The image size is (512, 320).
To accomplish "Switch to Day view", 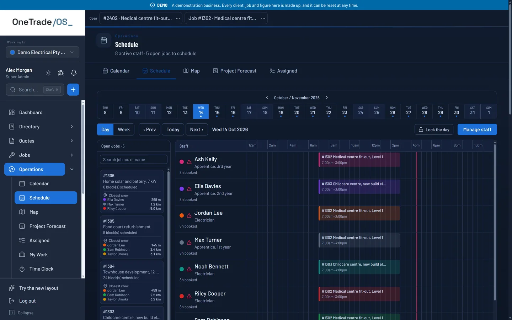I will click(105, 129).
